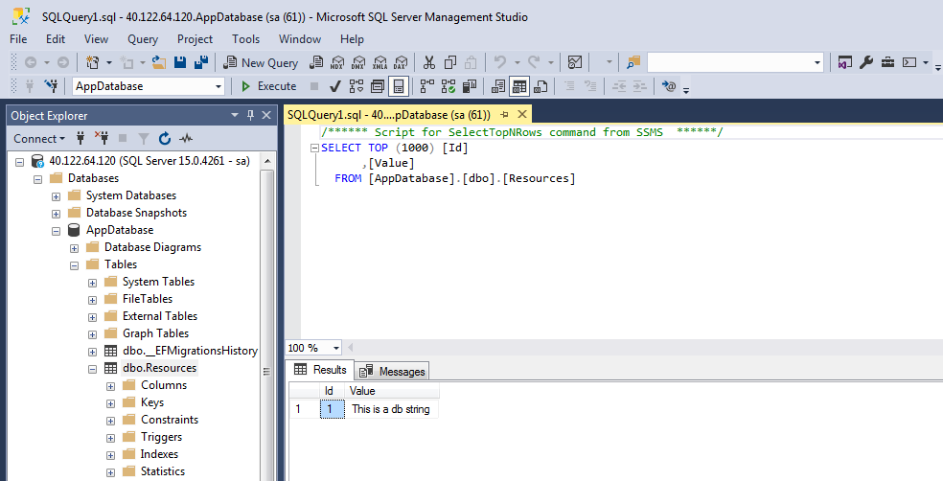Open an Analysis Services MDX Query

[337, 62]
